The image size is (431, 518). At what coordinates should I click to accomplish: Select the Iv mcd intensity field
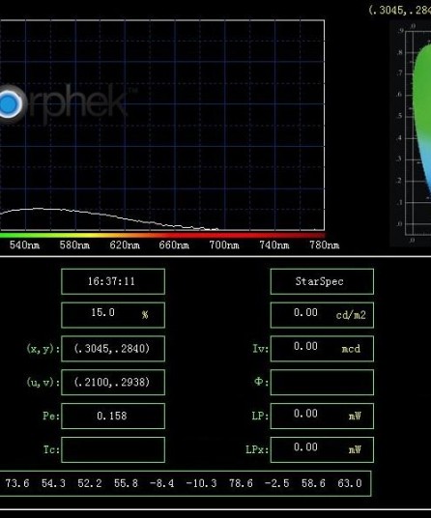[322, 349]
